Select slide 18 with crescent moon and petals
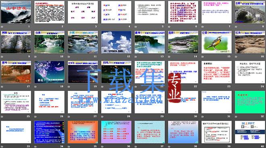 (x=49, y=72)
